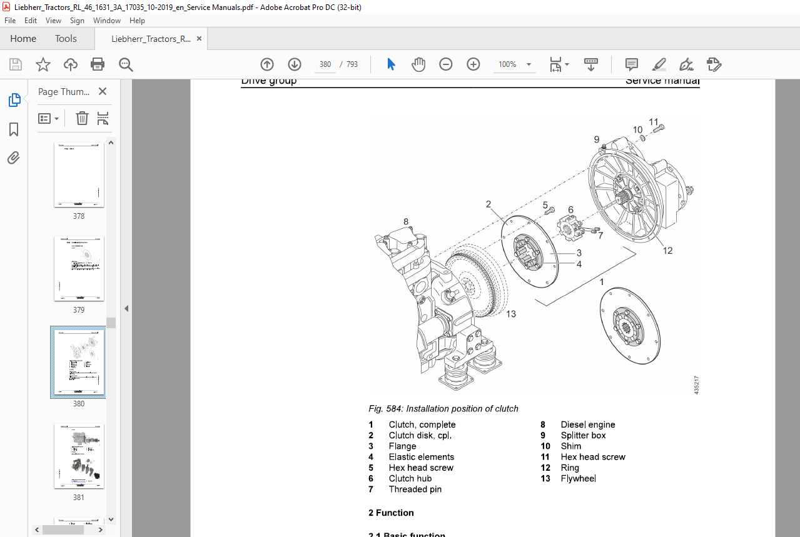This screenshot has width=800, height=537.
Task: Click the thumbnail panel vertical scrollbar thumb
Action: (x=111, y=323)
